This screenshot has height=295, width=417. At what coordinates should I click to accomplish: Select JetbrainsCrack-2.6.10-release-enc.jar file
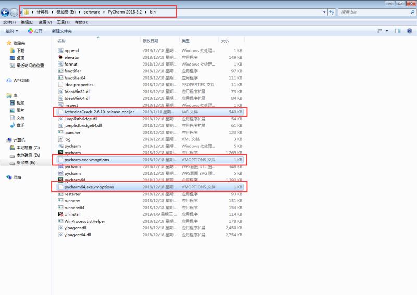coord(150,112)
